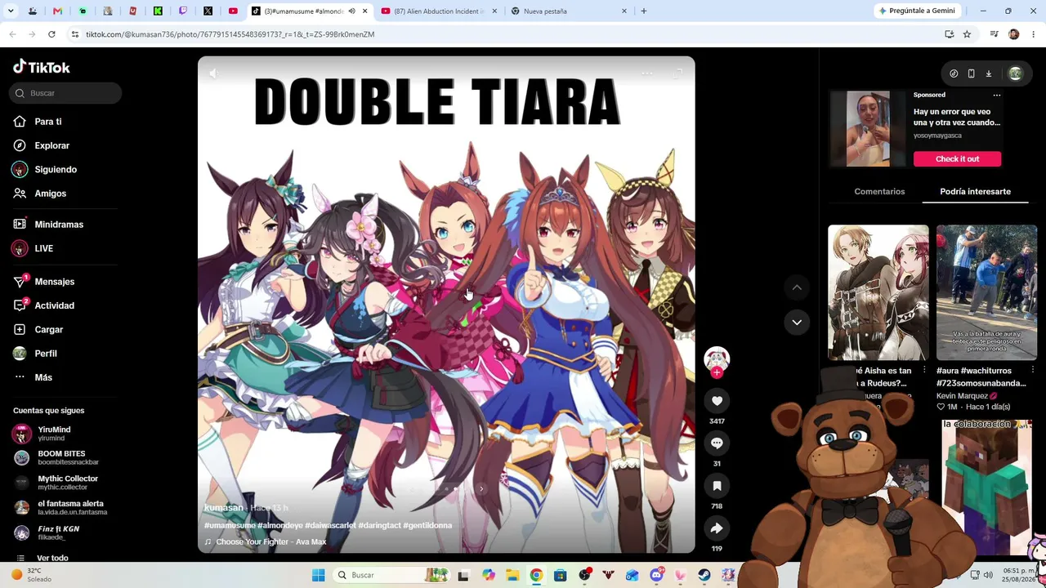Share the post with the arrow icon
Image resolution: width=1046 pixels, height=588 pixels.
717,528
